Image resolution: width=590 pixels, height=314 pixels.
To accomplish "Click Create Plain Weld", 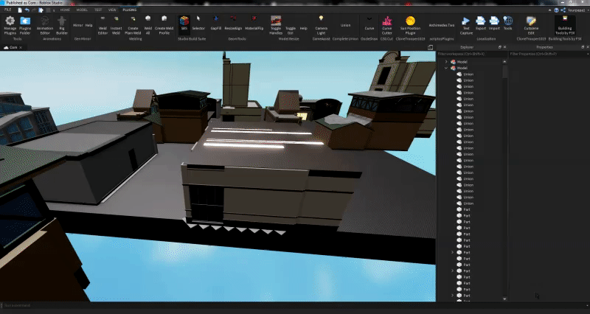I will (133, 25).
